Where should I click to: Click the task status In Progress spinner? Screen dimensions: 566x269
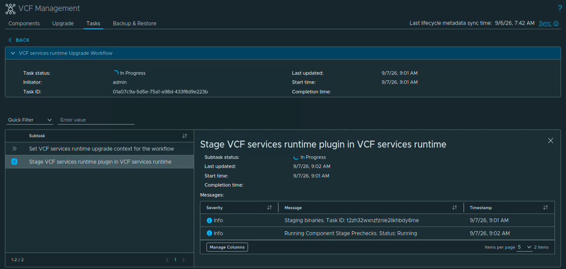tap(116, 73)
